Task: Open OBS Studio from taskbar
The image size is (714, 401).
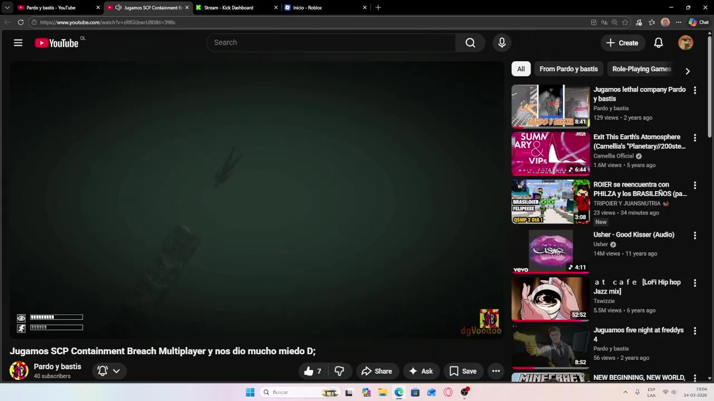Action: 465,392
